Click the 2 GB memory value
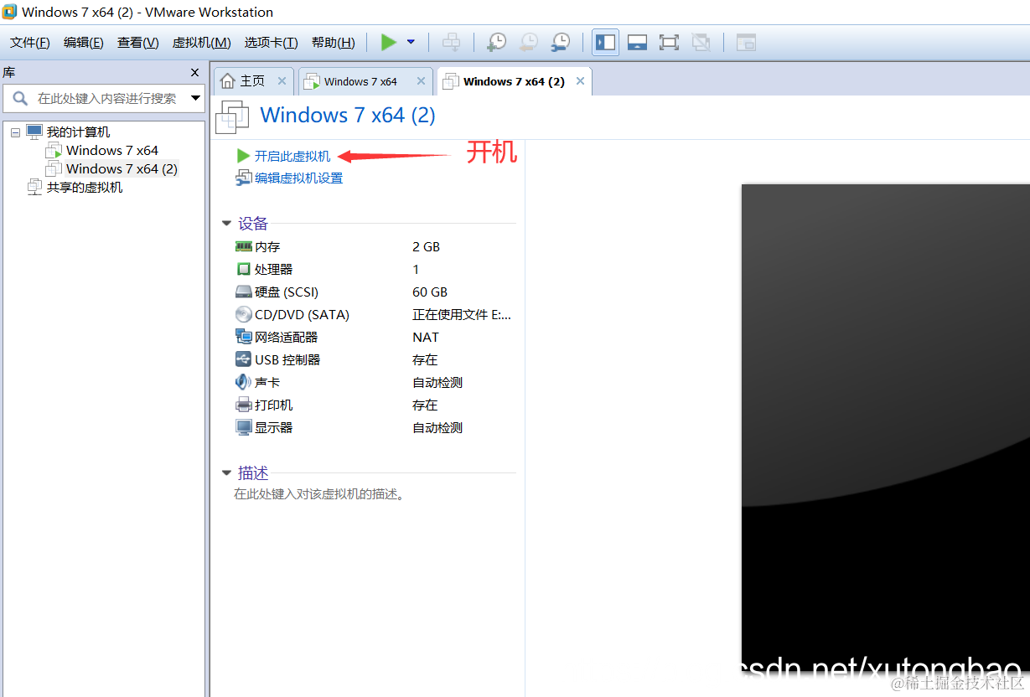 (x=426, y=246)
